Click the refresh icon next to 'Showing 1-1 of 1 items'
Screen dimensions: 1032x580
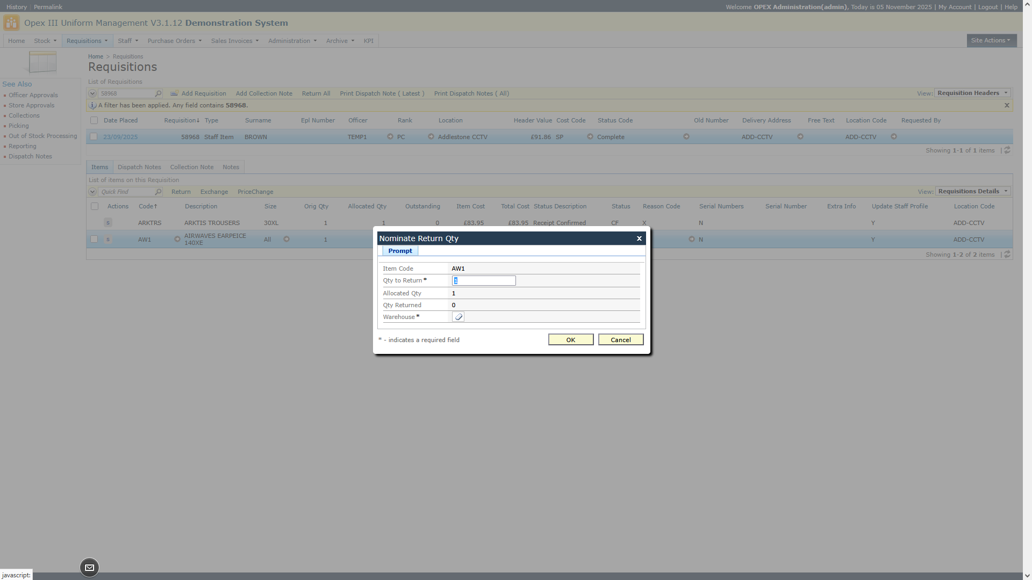1007,150
